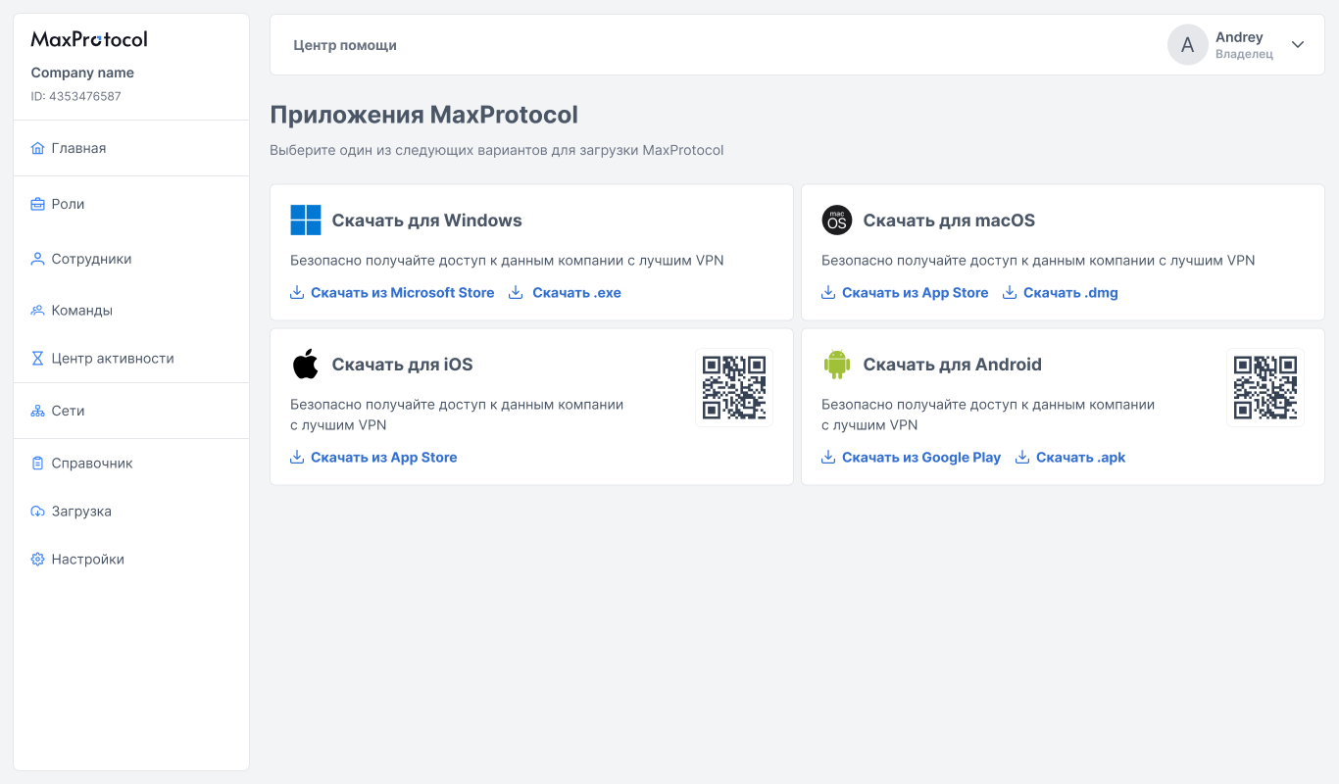Click the Company name text
Viewport: 1339px width, 784px height.
point(82,73)
